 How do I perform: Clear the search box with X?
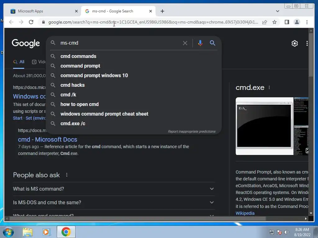185,43
